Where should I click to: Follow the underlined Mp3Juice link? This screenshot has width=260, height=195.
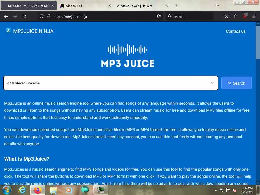(x=13, y=103)
